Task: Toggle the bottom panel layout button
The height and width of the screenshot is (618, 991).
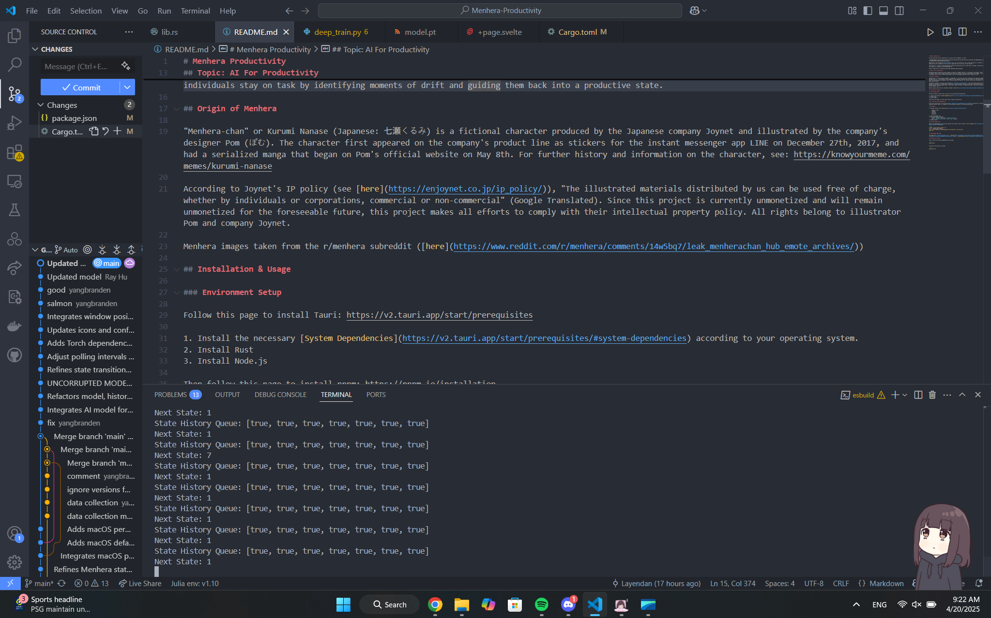Action: tap(884, 11)
